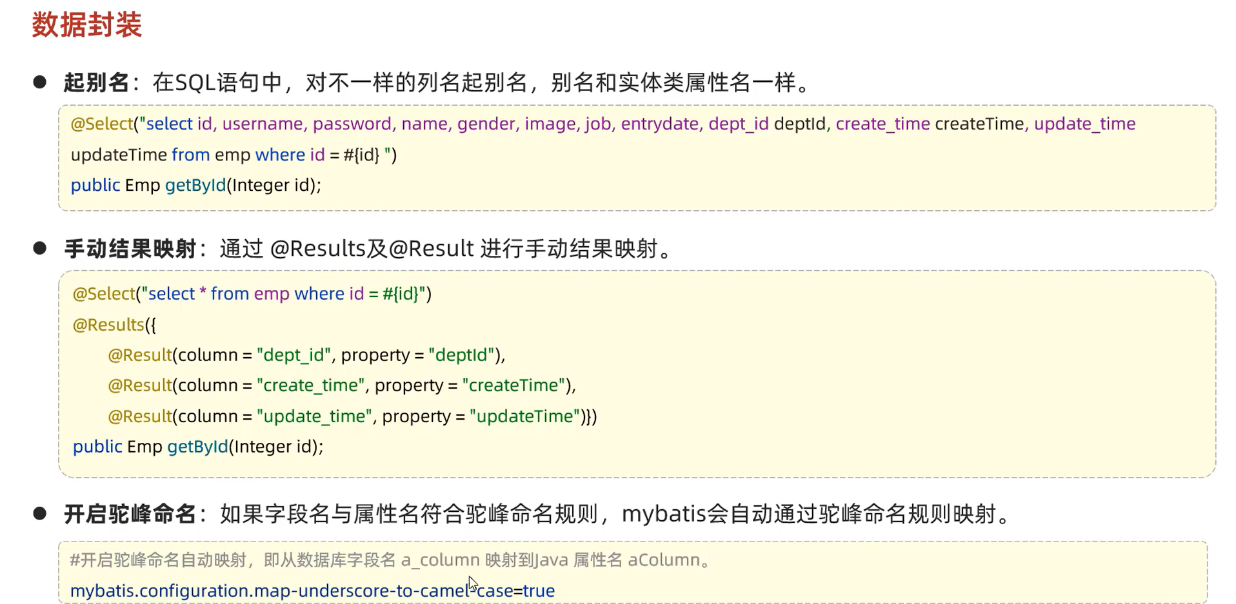The image size is (1236, 604).
Task: Click the "createTime" property text
Action: pos(513,385)
